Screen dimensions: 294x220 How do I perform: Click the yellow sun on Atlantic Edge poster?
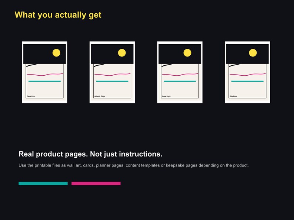pos(122,53)
